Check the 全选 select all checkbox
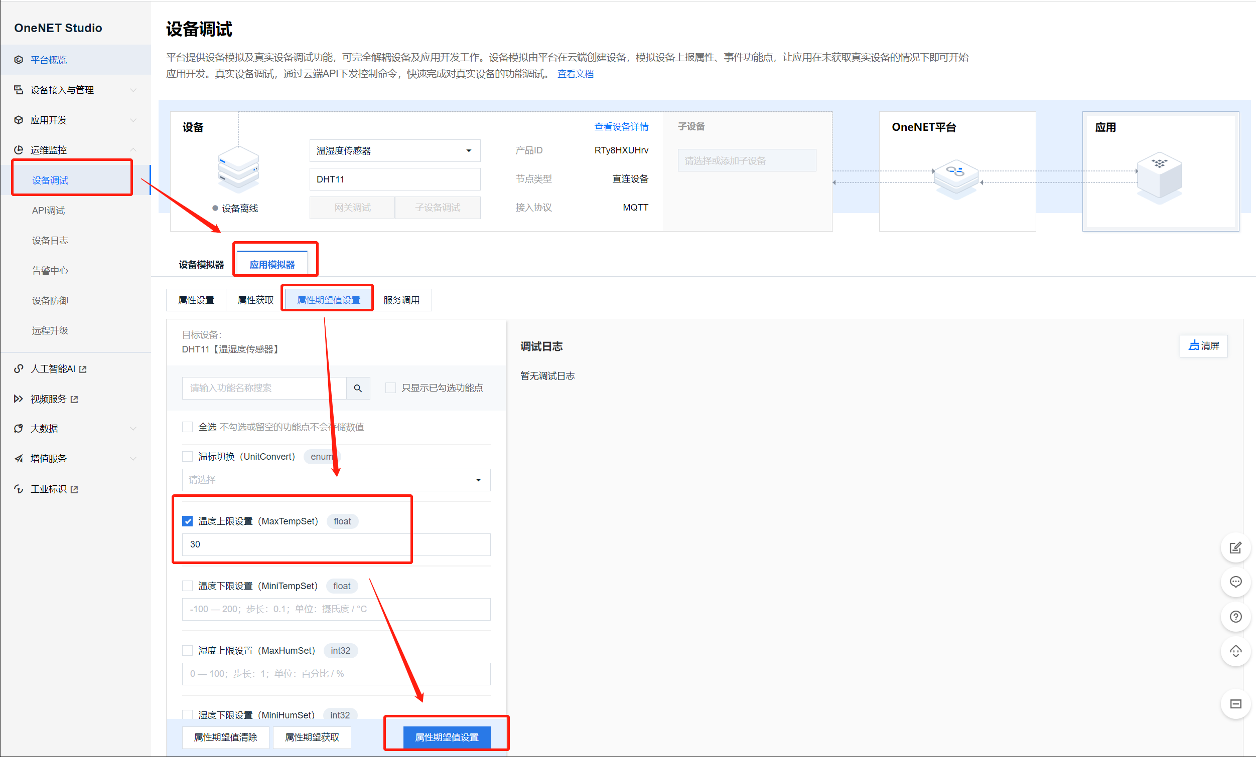Image resolution: width=1256 pixels, height=757 pixels. pos(188,427)
